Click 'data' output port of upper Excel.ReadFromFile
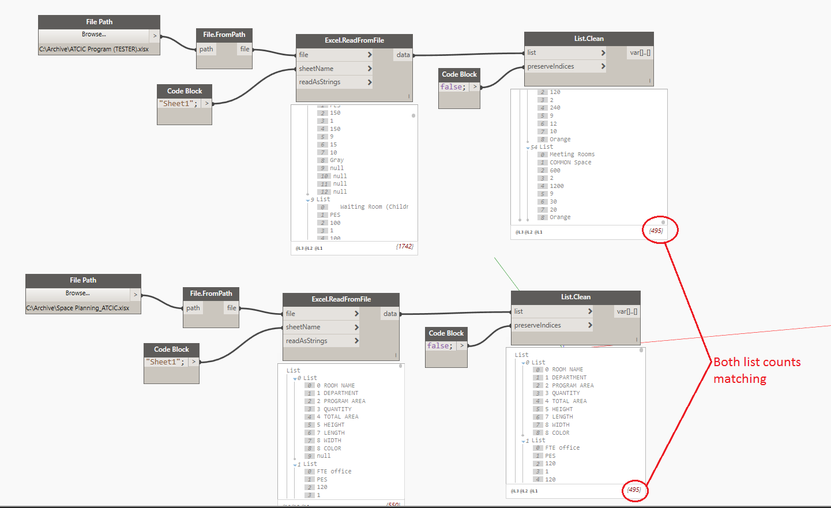831x508 pixels. (x=403, y=55)
